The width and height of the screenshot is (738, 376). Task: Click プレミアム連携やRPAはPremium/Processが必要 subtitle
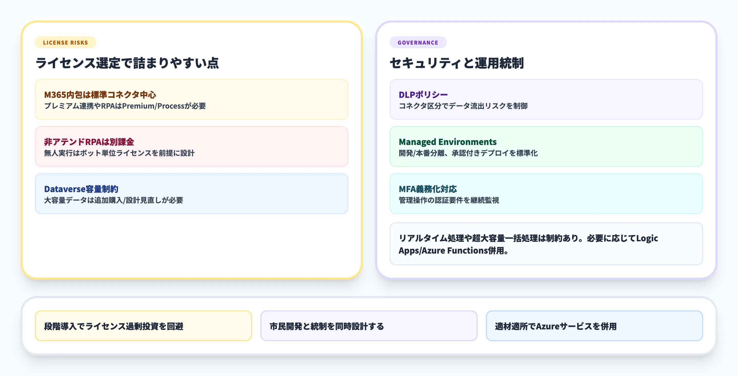[x=126, y=106]
